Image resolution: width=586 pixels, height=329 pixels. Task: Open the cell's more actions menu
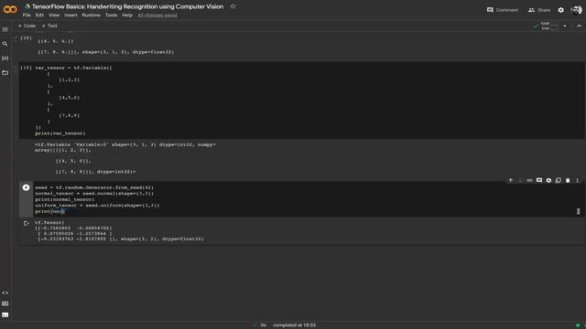(577, 181)
